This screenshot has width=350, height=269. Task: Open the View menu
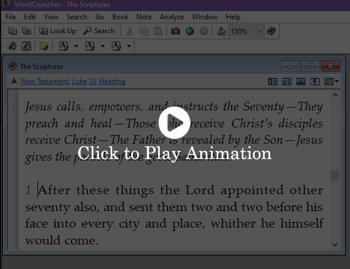tap(51, 17)
